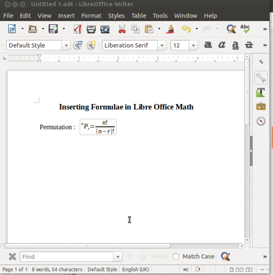Open the Paragraph Style dropdown arrow
Viewport: 273px width, 275px height.
[66, 45]
